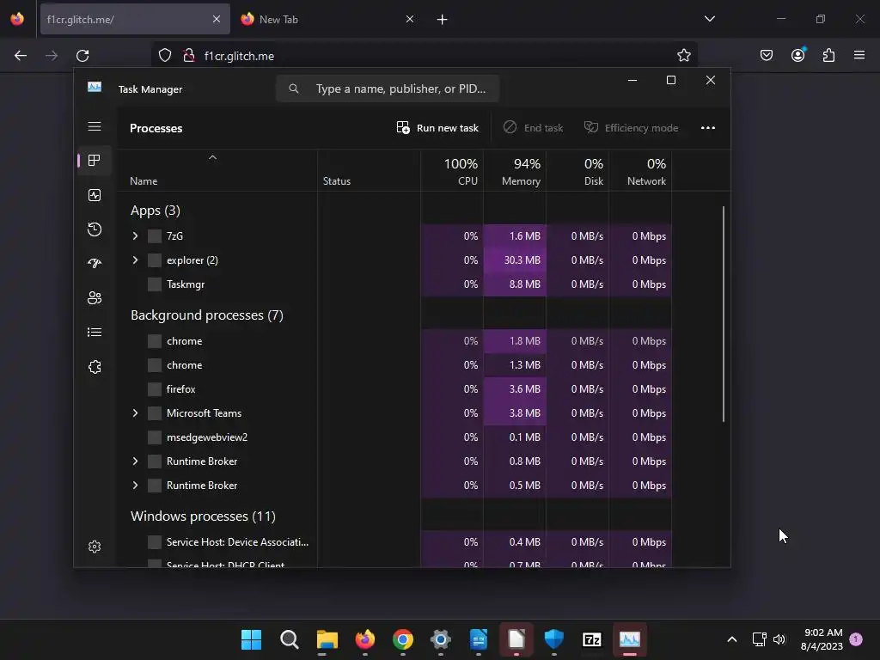The width and height of the screenshot is (880, 660).
Task: Reload the f1cr.glitch.me page
Action: point(82,56)
